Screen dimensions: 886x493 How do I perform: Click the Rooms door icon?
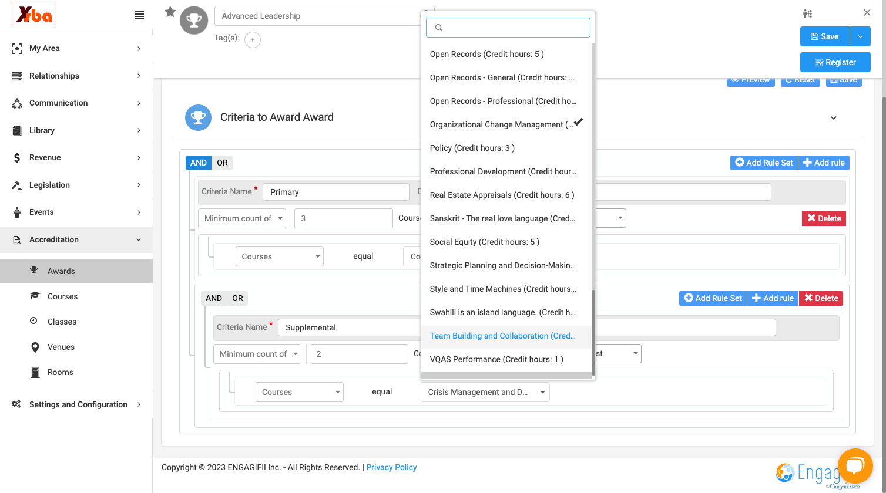tap(35, 372)
